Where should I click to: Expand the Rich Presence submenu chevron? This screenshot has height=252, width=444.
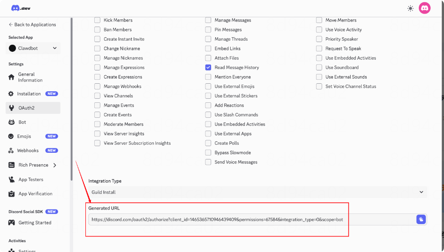pyautogui.click(x=54, y=165)
